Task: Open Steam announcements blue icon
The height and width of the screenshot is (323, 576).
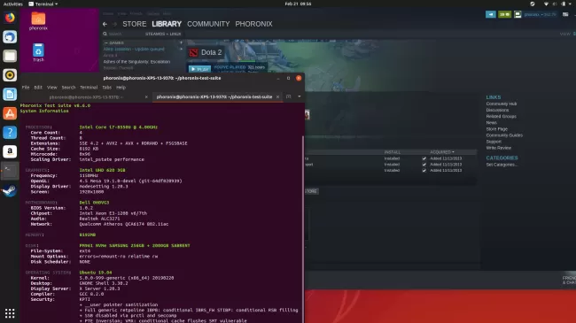Action: click(x=491, y=14)
